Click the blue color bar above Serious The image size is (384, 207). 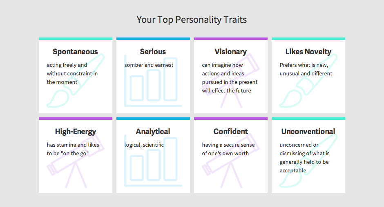pos(153,39)
